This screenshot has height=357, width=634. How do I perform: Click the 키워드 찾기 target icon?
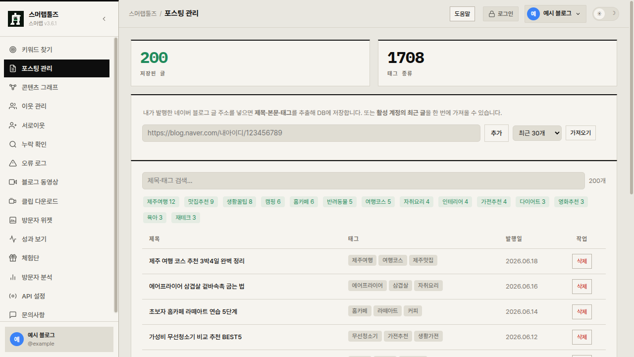[x=13, y=50]
